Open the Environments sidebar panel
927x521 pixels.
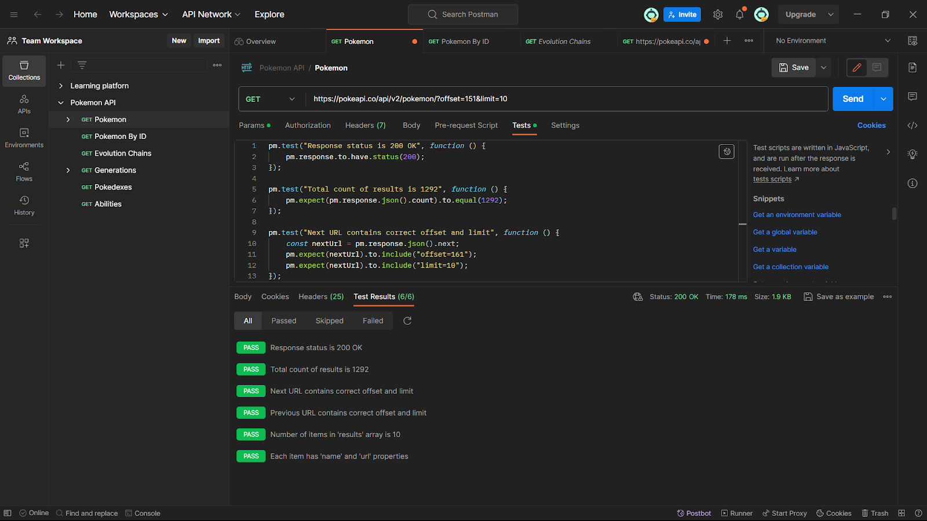pyautogui.click(x=24, y=138)
